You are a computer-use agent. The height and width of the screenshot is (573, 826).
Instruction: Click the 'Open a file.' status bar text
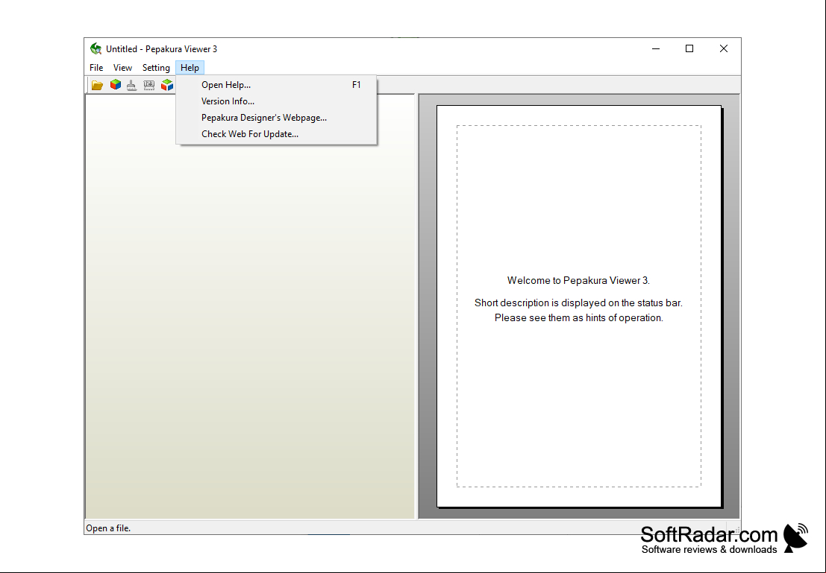click(108, 528)
